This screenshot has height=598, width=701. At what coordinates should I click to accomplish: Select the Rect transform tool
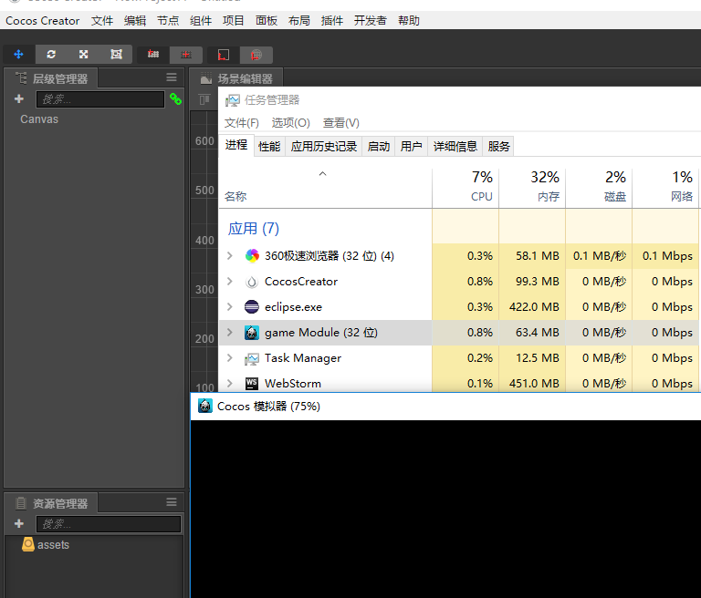(x=116, y=55)
